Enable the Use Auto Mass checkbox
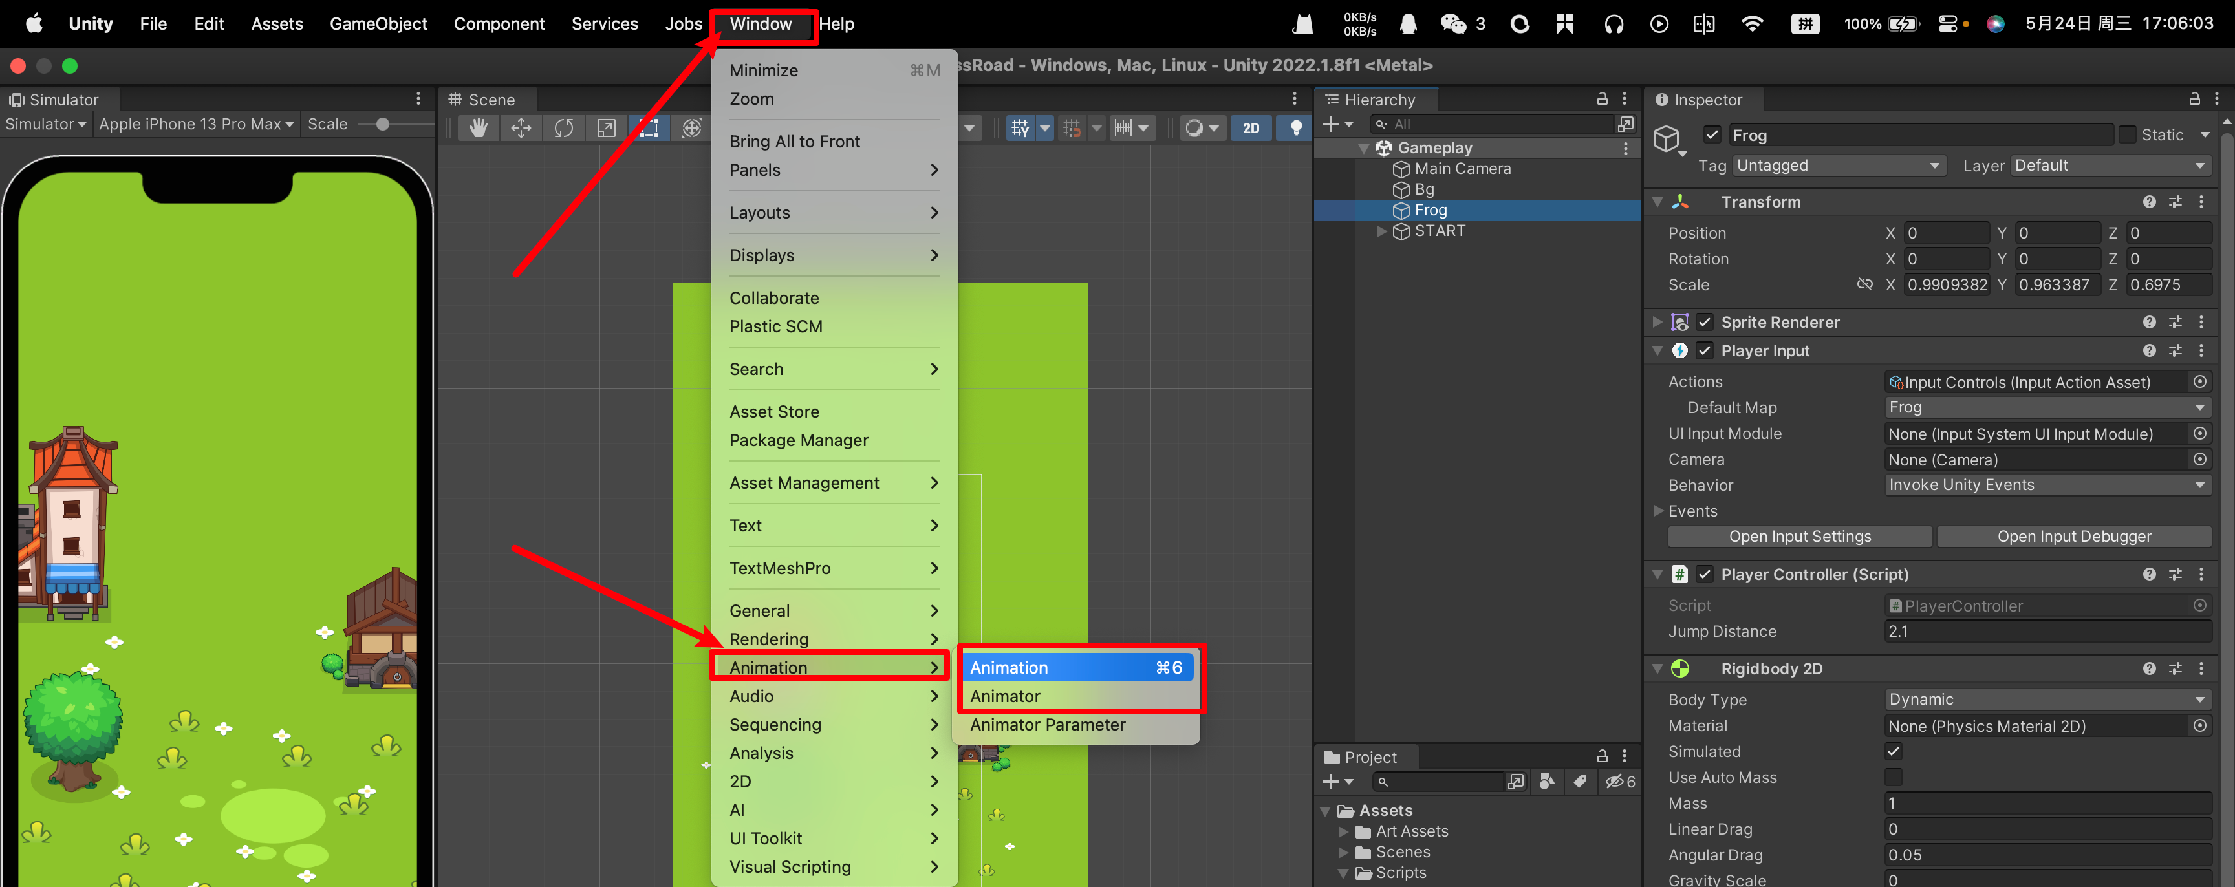Viewport: 2235px width, 887px height. click(1893, 778)
